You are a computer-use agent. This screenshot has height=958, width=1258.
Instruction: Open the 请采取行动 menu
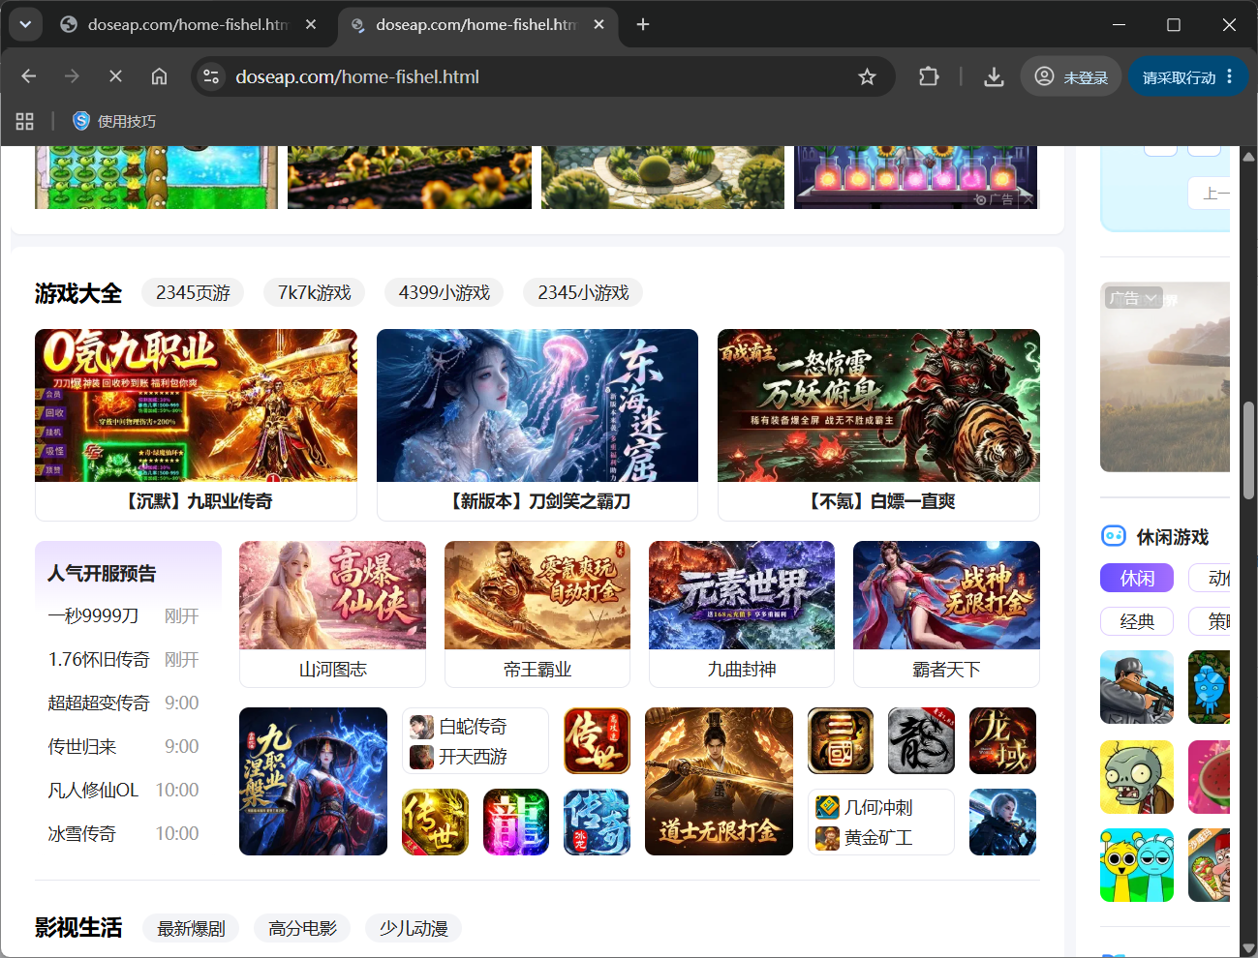[x=1187, y=76]
